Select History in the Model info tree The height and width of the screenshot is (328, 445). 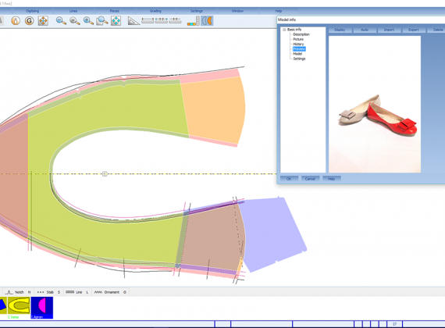coord(298,44)
